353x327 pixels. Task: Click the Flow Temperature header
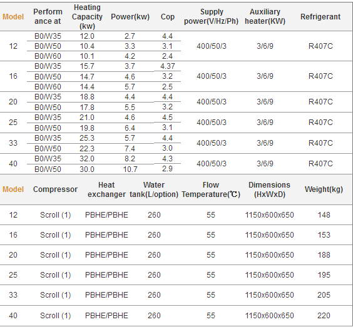[x=211, y=189]
